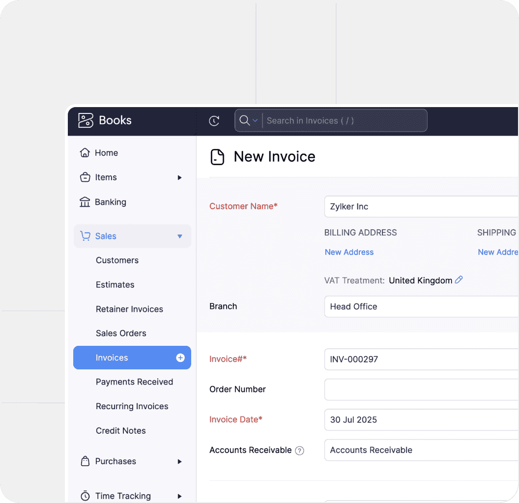Click the Banking building icon

85,202
